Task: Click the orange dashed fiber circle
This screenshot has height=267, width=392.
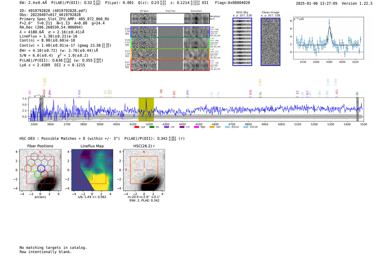Action: pos(34,168)
